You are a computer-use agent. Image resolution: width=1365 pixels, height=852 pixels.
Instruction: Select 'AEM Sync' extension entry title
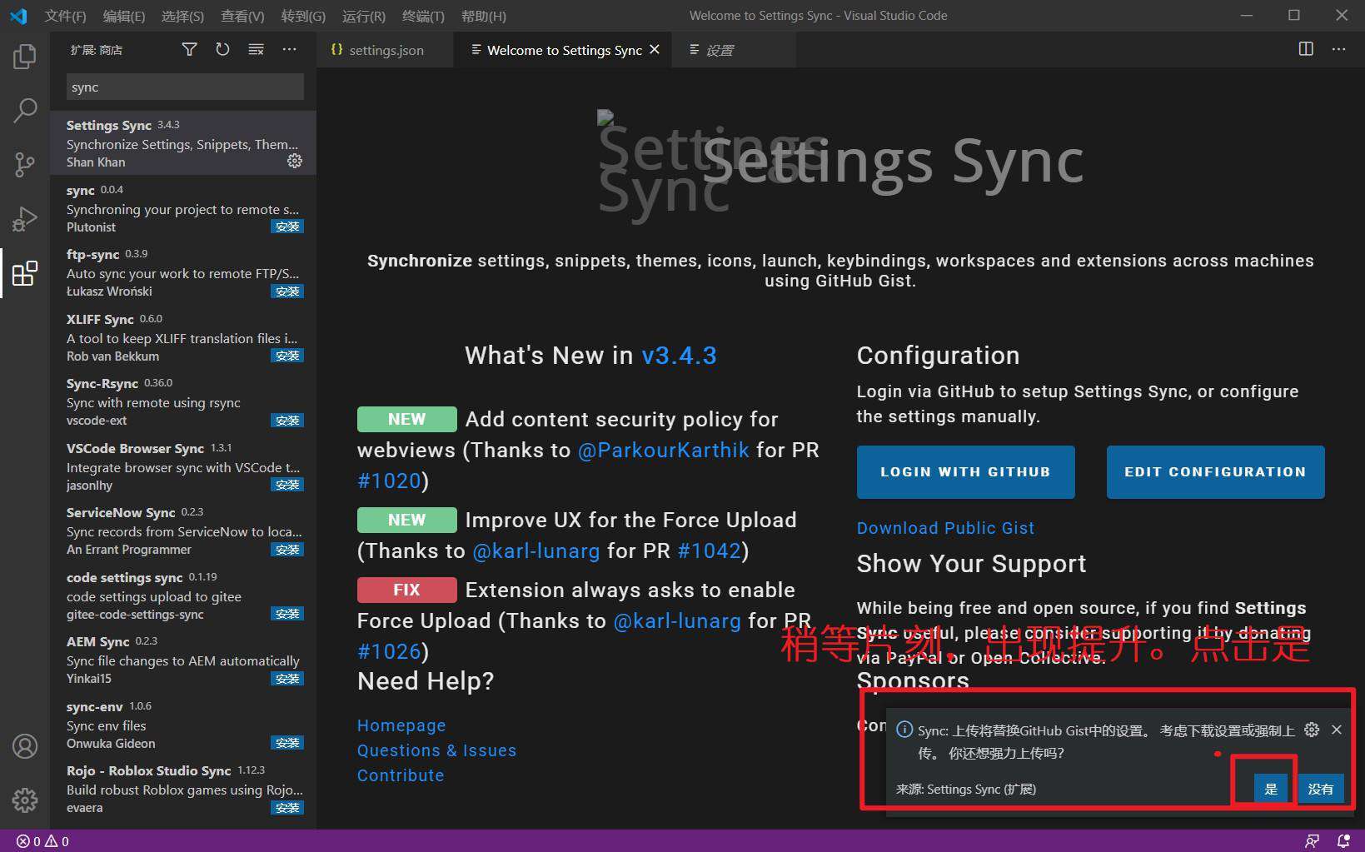pos(98,642)
